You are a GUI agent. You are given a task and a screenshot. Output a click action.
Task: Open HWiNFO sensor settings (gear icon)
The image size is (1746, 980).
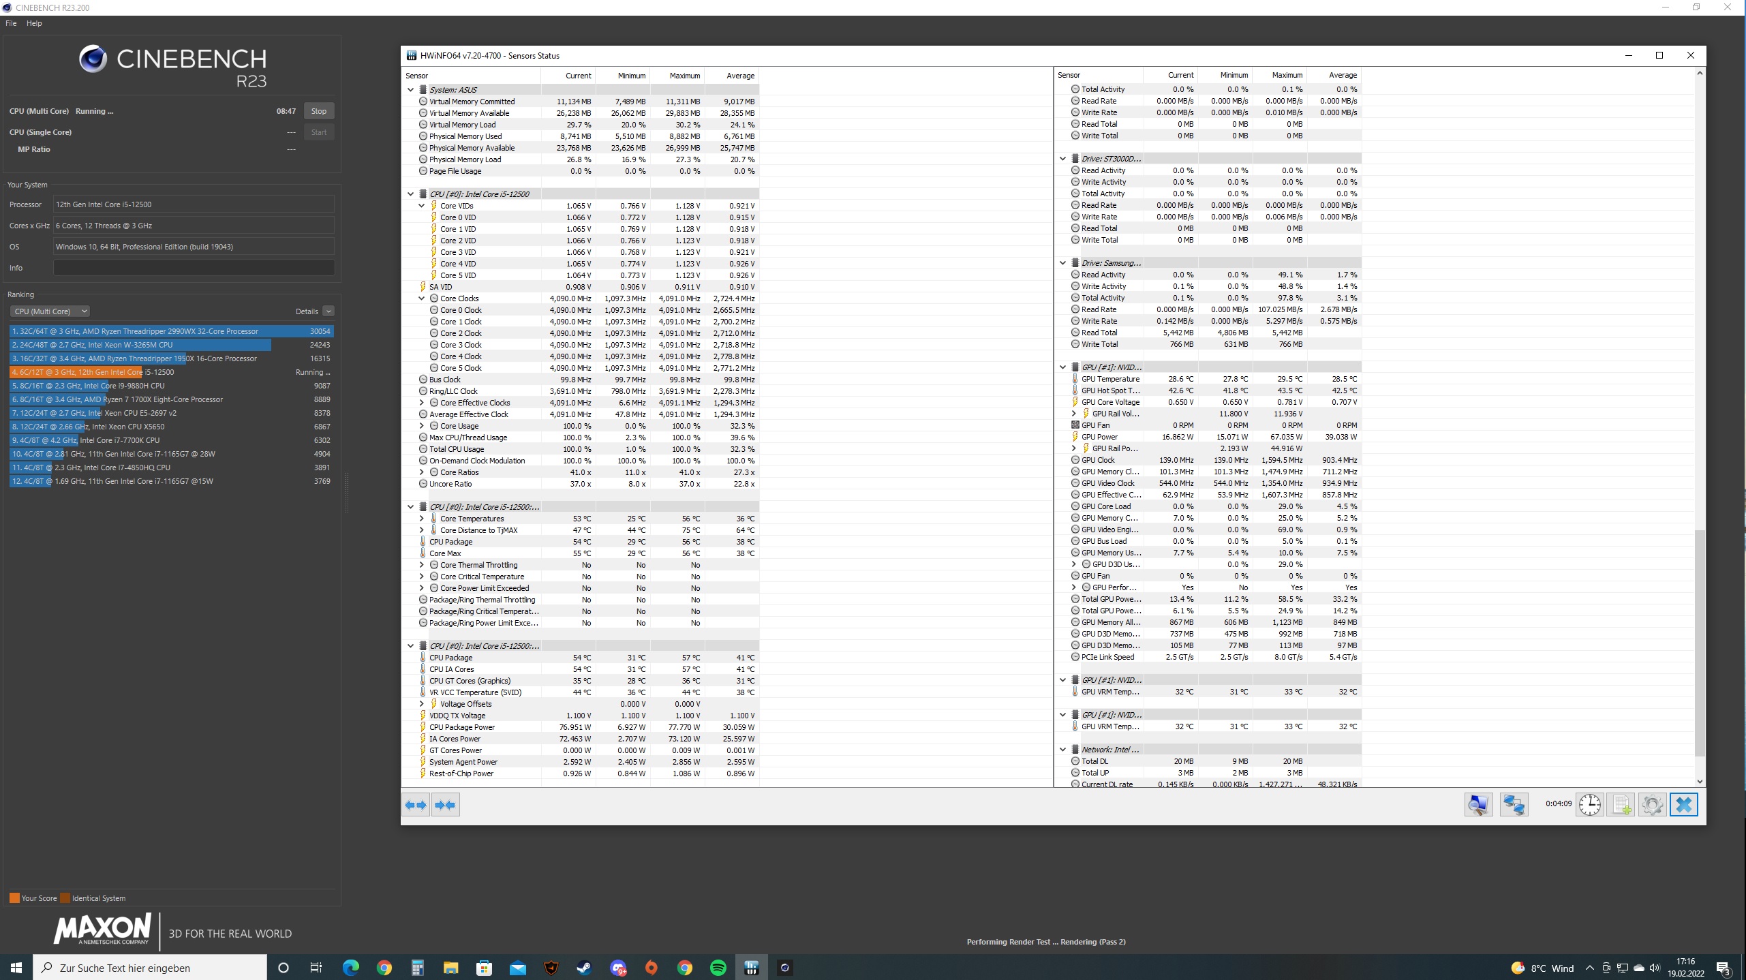(x=1652, y=805)
